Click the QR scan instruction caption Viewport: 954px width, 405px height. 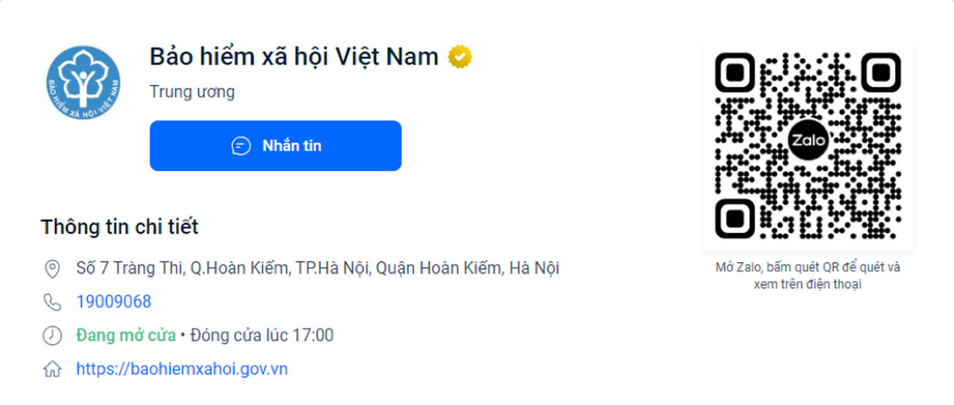pos(808,276)
